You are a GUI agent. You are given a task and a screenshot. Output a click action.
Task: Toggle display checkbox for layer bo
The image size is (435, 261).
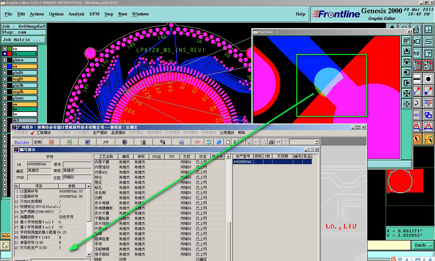[x=5, y=114]
